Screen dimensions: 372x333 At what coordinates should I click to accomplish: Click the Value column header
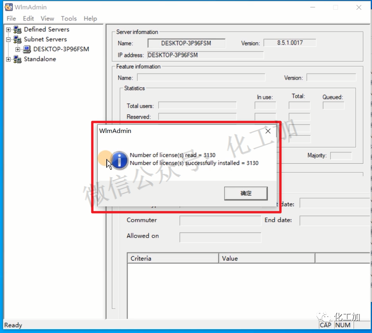coord(267,258)
